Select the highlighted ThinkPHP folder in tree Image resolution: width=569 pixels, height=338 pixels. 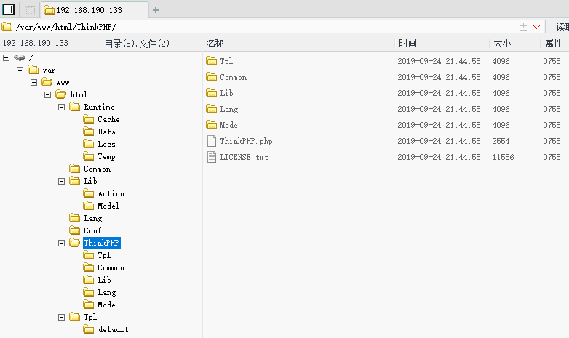tap(102, 243)
